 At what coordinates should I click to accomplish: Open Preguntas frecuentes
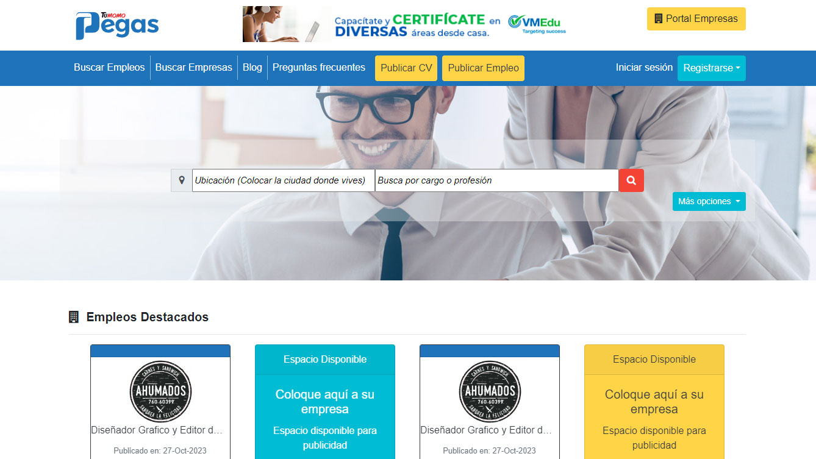click(x=318, y=68)
